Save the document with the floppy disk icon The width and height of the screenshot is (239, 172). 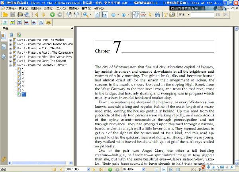tap(13, 15)
